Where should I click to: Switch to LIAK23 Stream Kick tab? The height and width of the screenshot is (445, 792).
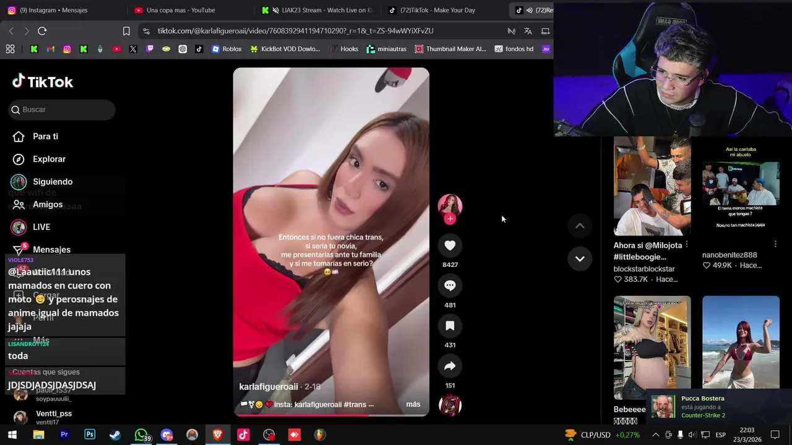point(319,10)
